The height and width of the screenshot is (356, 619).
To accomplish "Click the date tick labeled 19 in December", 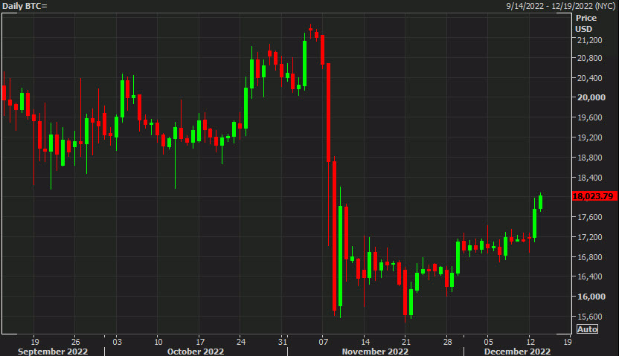I will pos(567,342).
